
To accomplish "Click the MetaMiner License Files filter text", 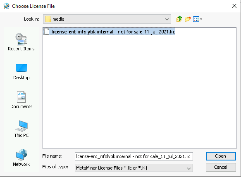I will coord(112,168).
